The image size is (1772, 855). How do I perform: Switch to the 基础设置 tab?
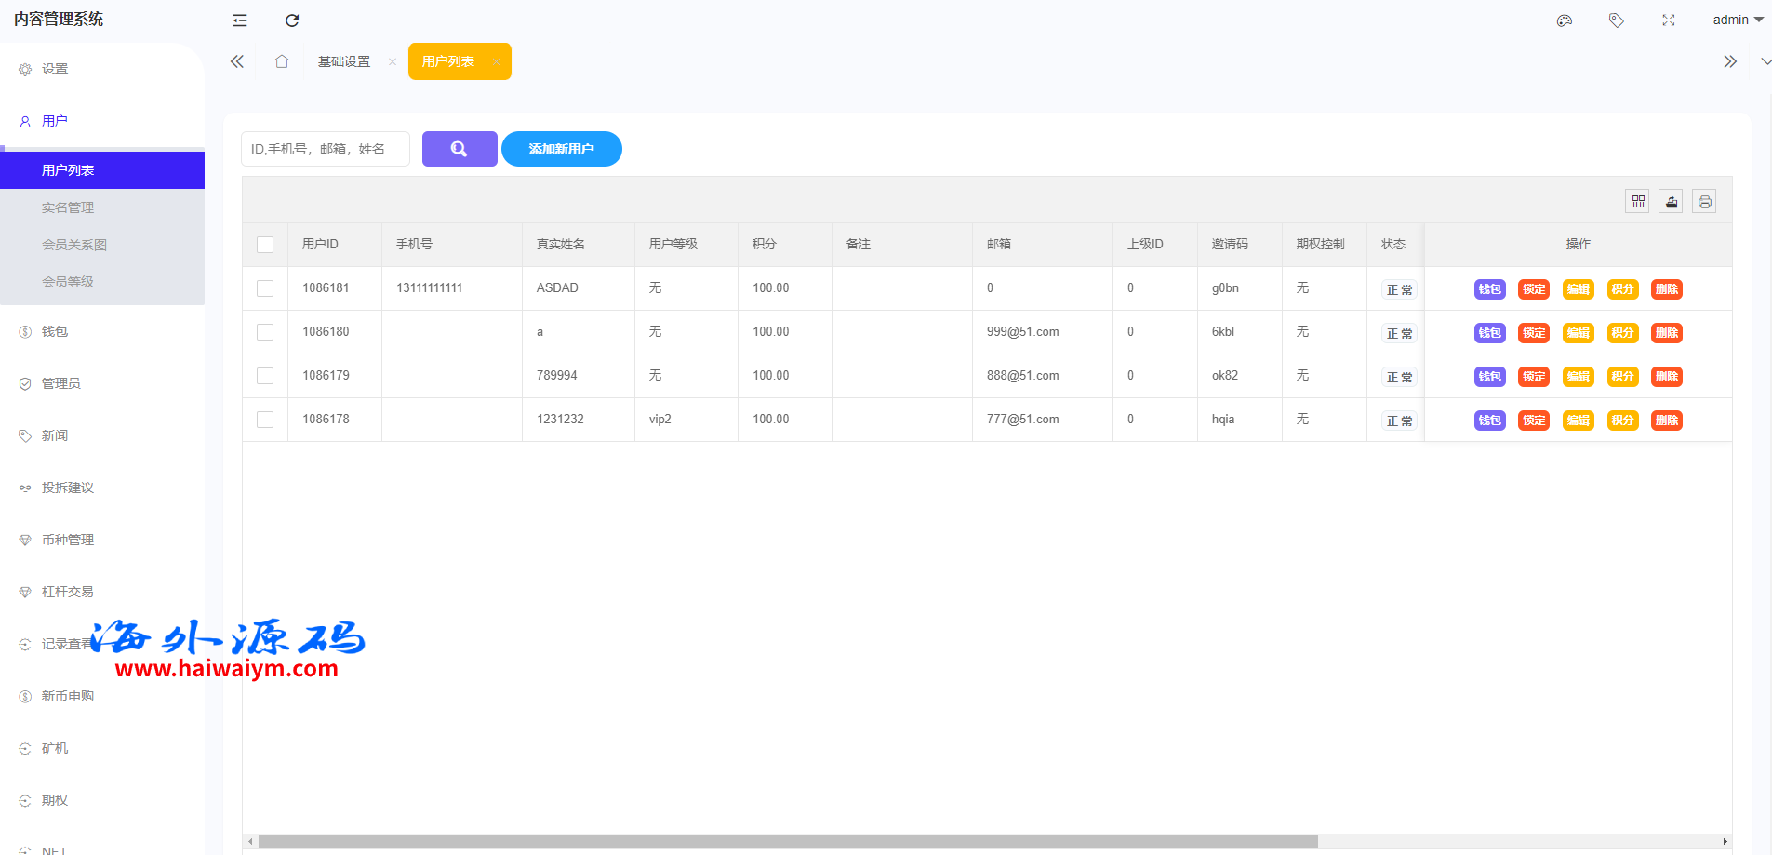click(344, 61)
